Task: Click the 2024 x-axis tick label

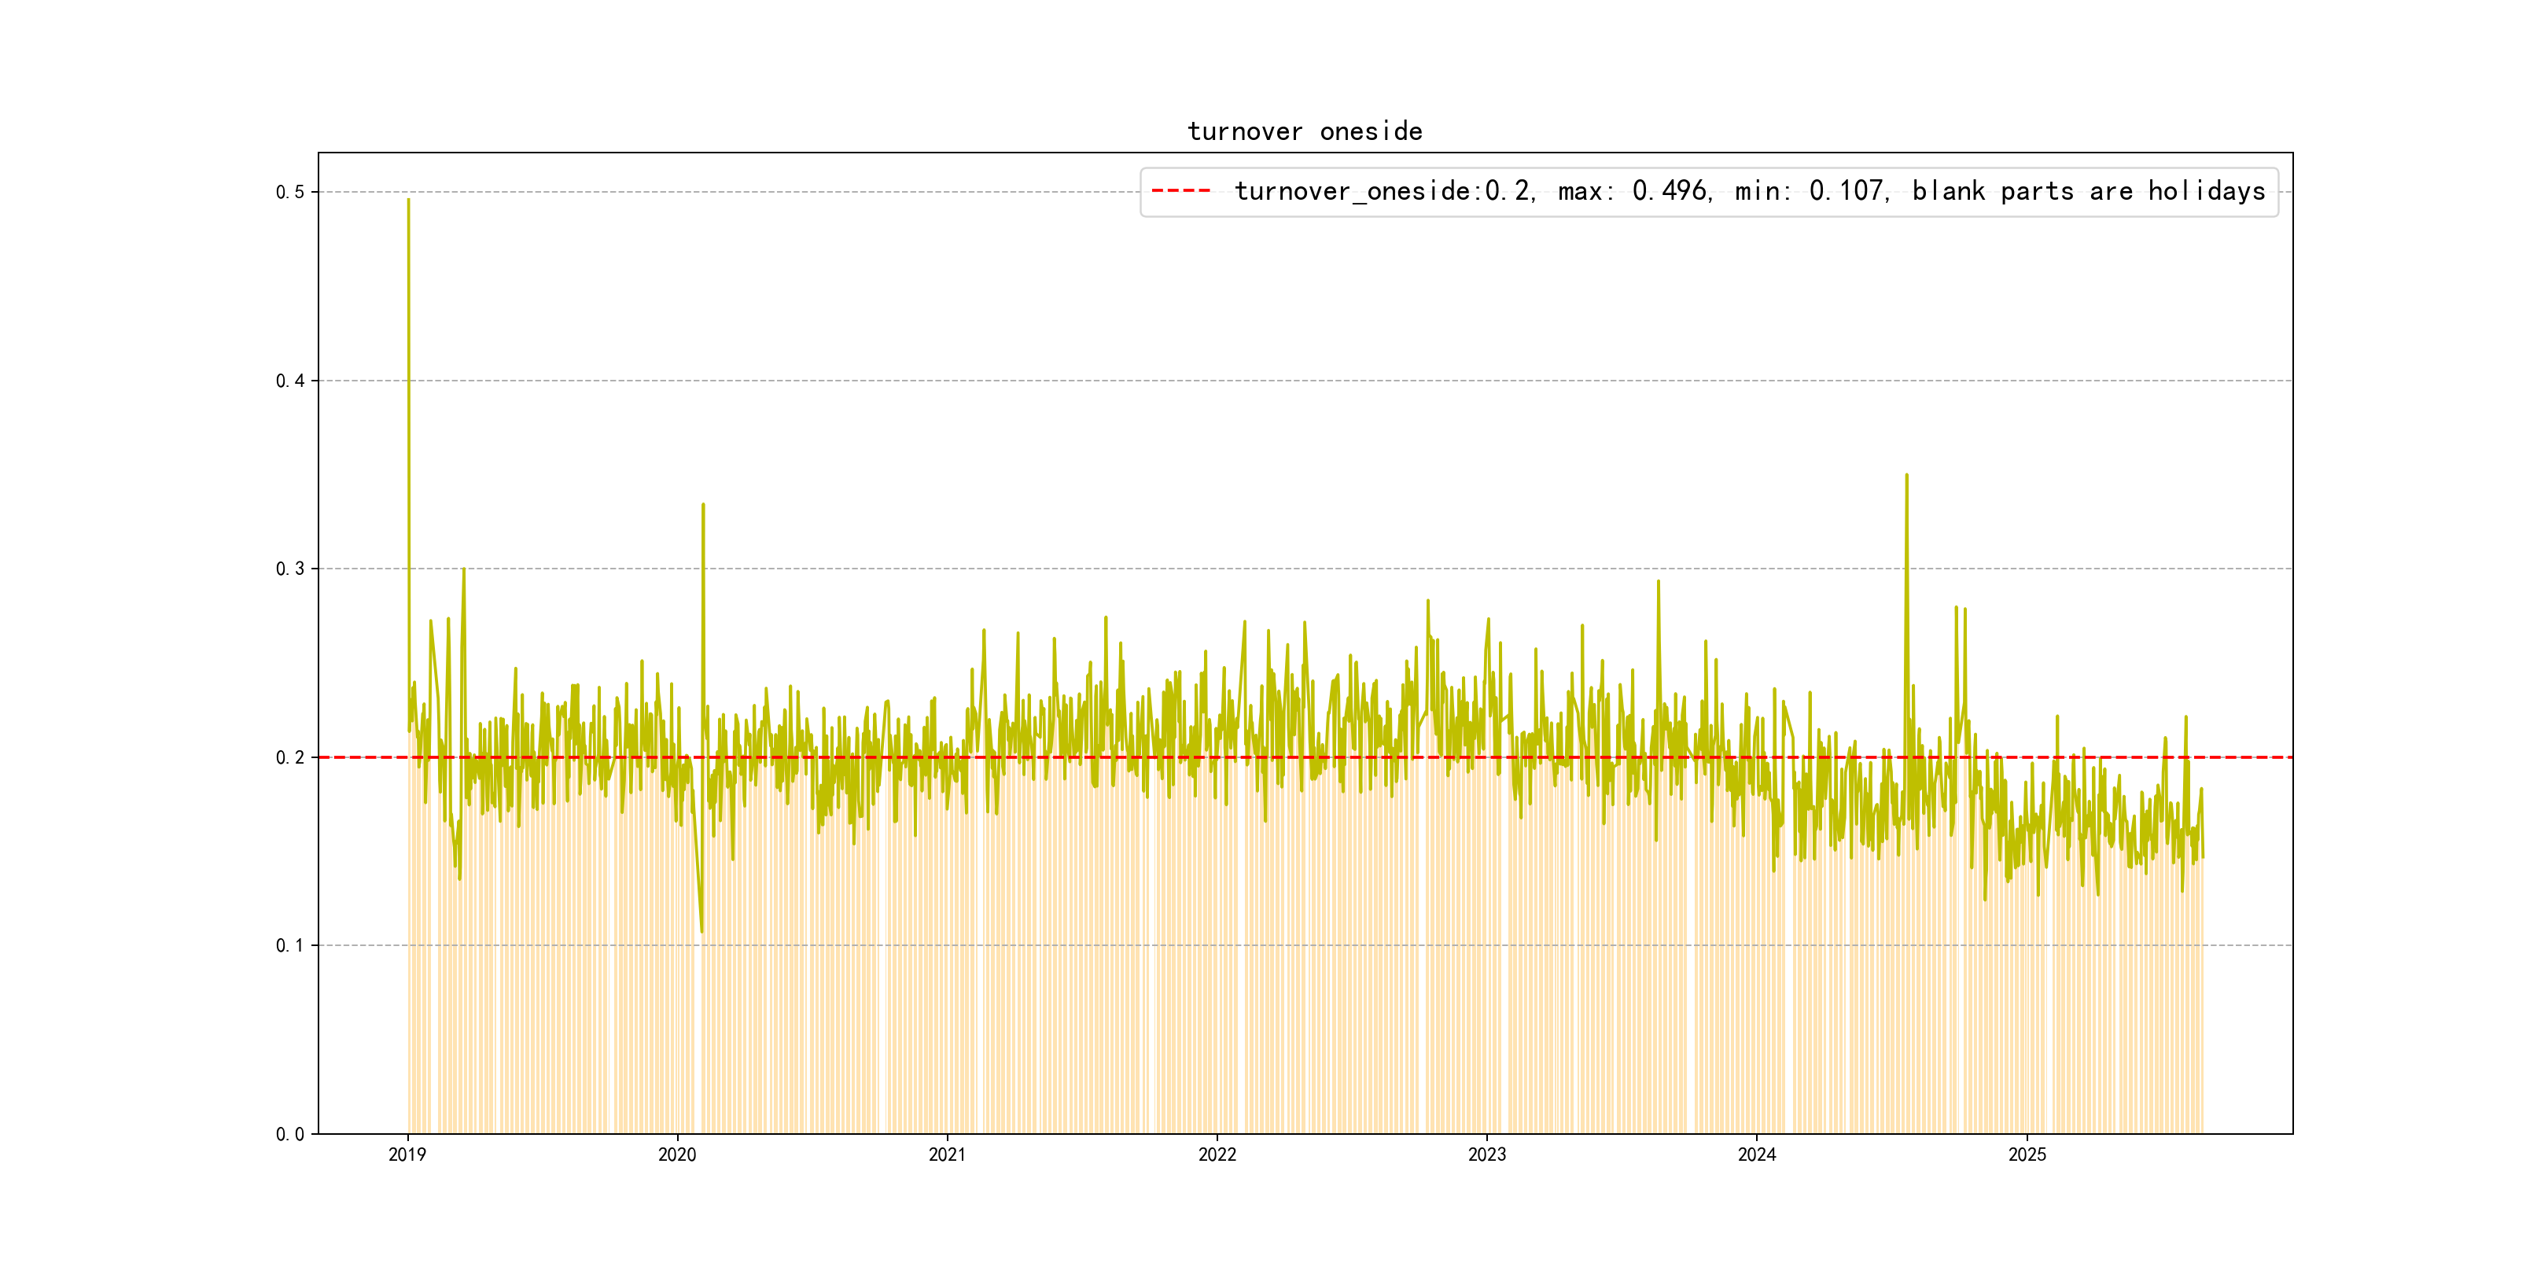Action: (x=1757, y=1154)
